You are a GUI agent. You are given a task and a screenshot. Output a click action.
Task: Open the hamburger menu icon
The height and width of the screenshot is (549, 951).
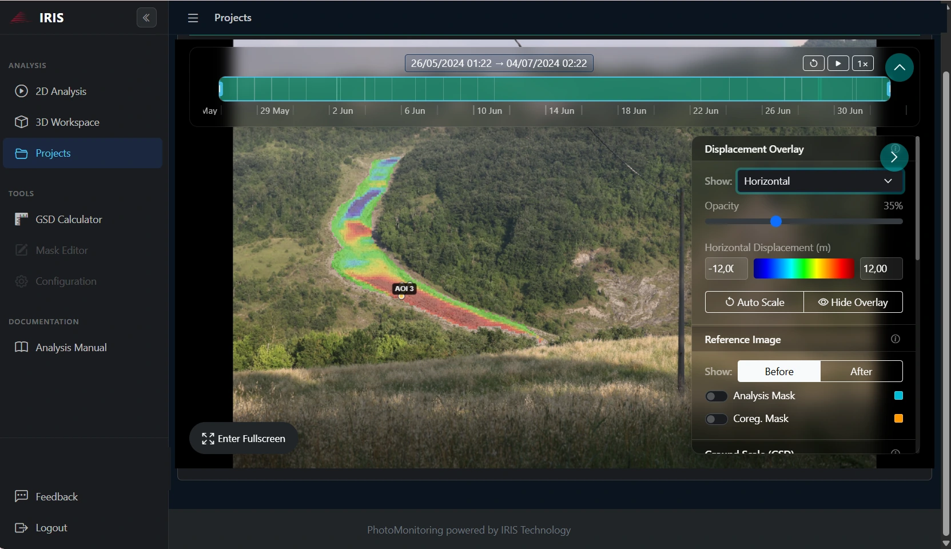[x=193, y=18]
